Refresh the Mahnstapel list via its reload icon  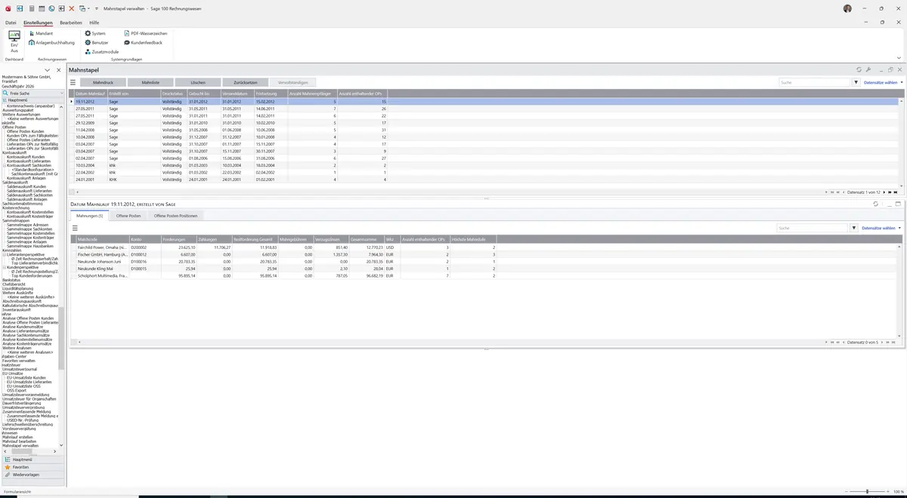click(859, 69)
